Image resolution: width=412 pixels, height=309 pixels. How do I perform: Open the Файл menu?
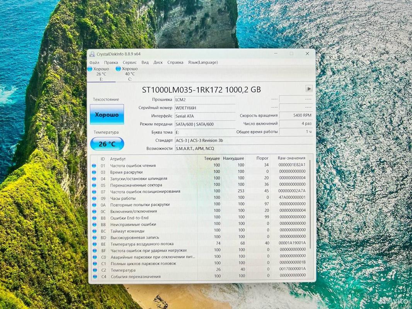click(94, 62)
